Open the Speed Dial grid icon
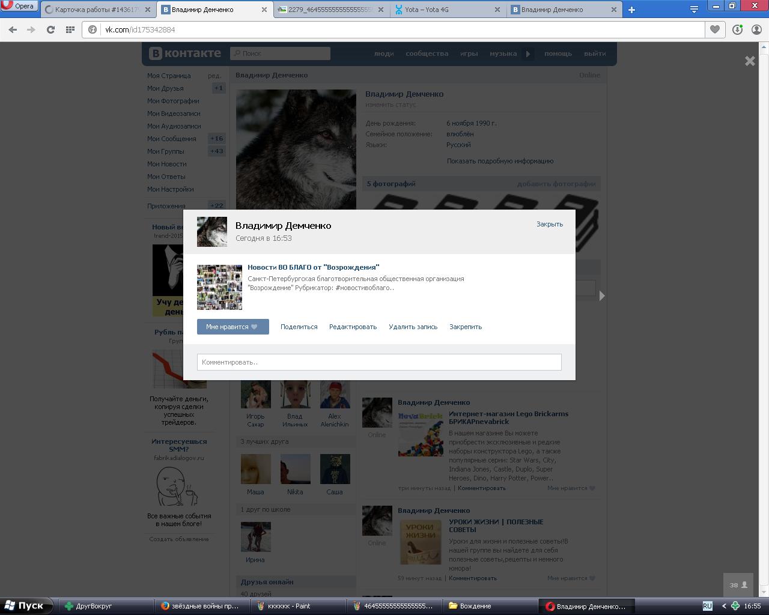Viewport: 769px width, 615px height. coord(70,29)
